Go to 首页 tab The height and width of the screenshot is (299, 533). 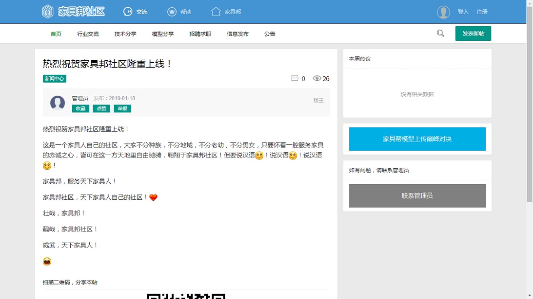[56, 34]
